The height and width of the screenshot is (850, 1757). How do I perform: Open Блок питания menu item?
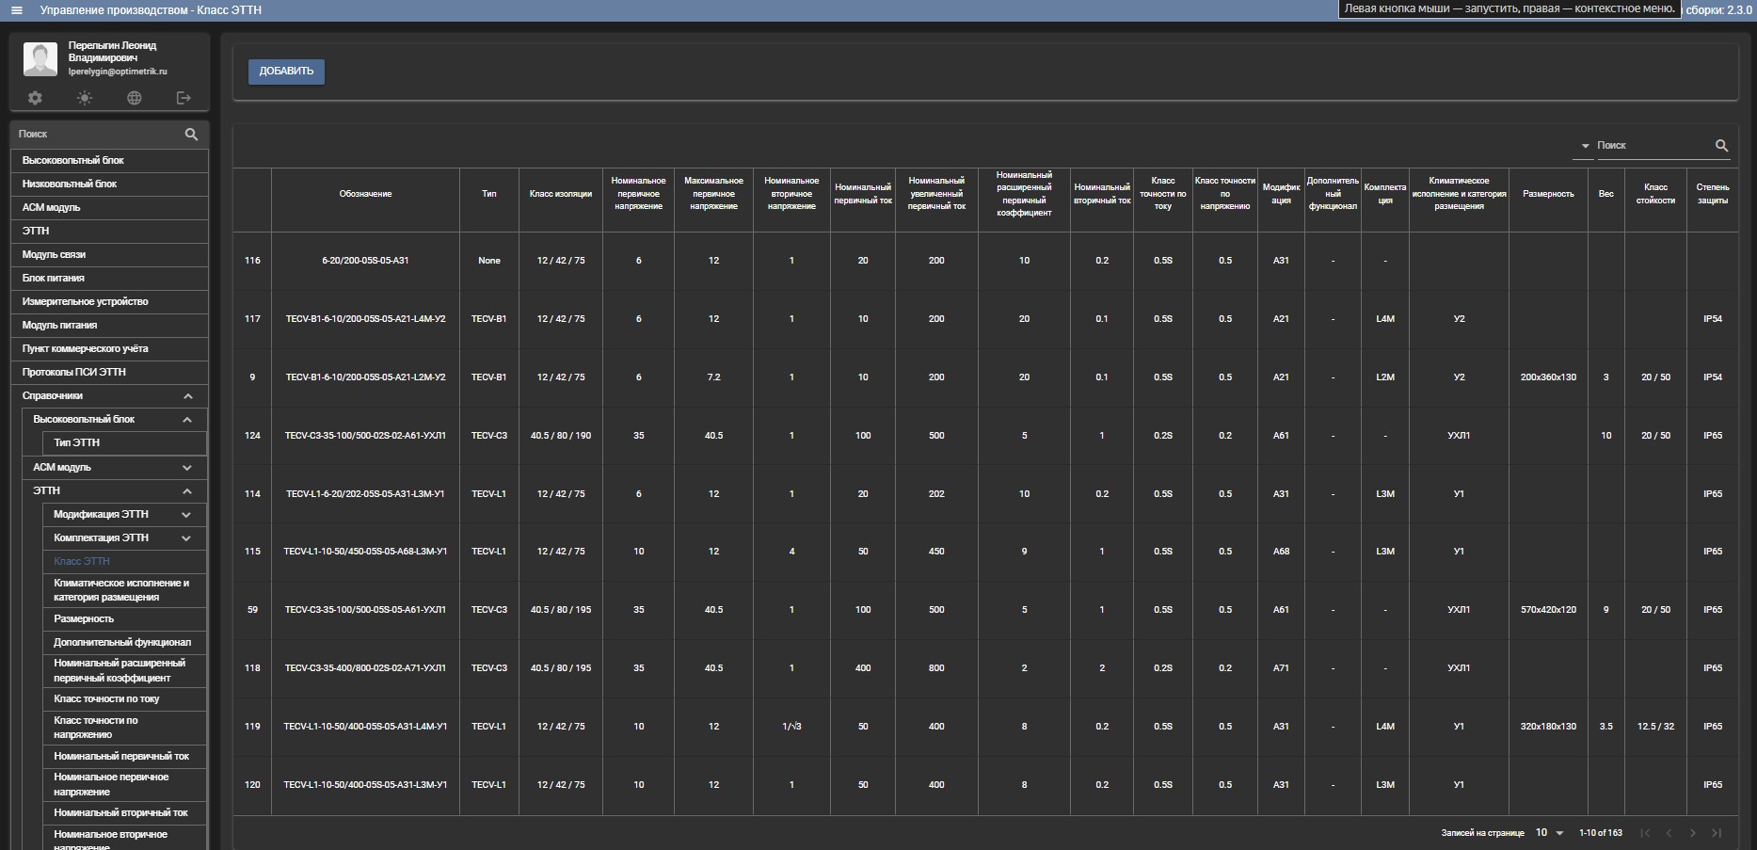click(109, 279)
